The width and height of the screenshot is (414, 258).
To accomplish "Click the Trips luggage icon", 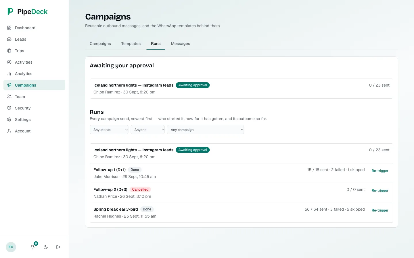I will click(9, 51).
